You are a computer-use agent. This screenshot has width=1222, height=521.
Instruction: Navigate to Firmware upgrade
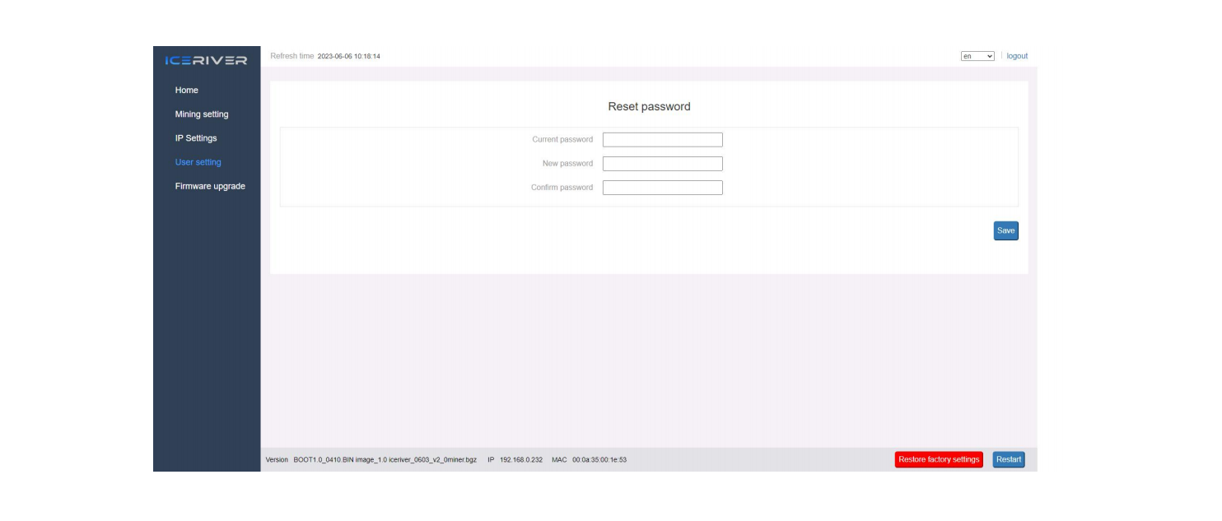pyautogui.click(x=210, y=186)
